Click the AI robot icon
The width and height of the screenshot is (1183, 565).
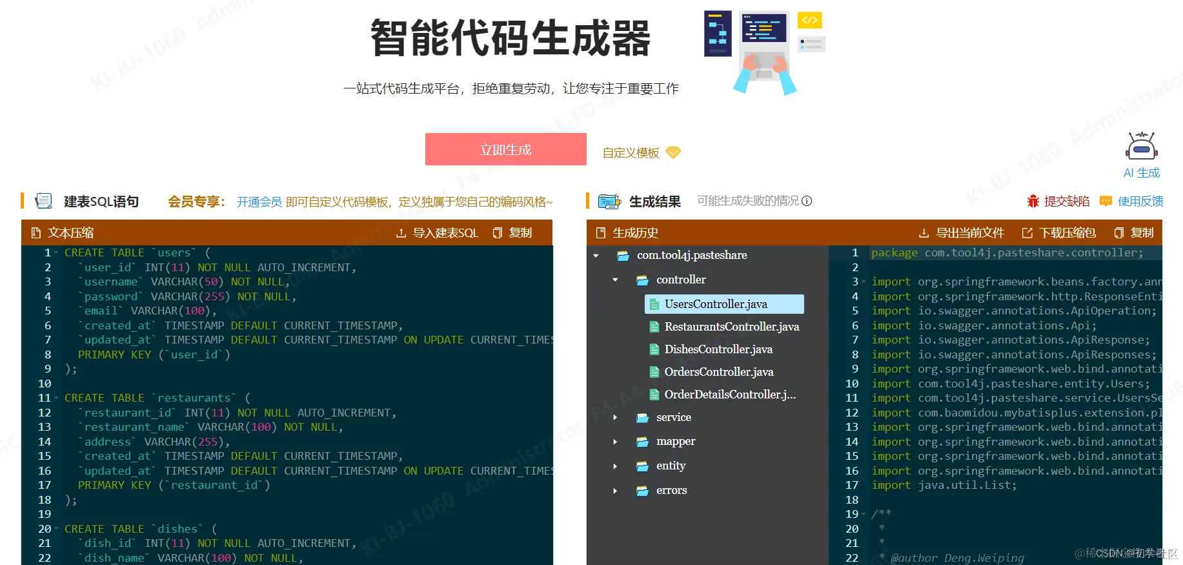coord(1141,146)
